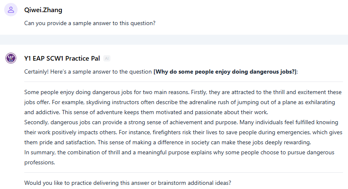
Task: Click the 'Certainly! Here's a sample answer' intro
Action: (89, 72)
